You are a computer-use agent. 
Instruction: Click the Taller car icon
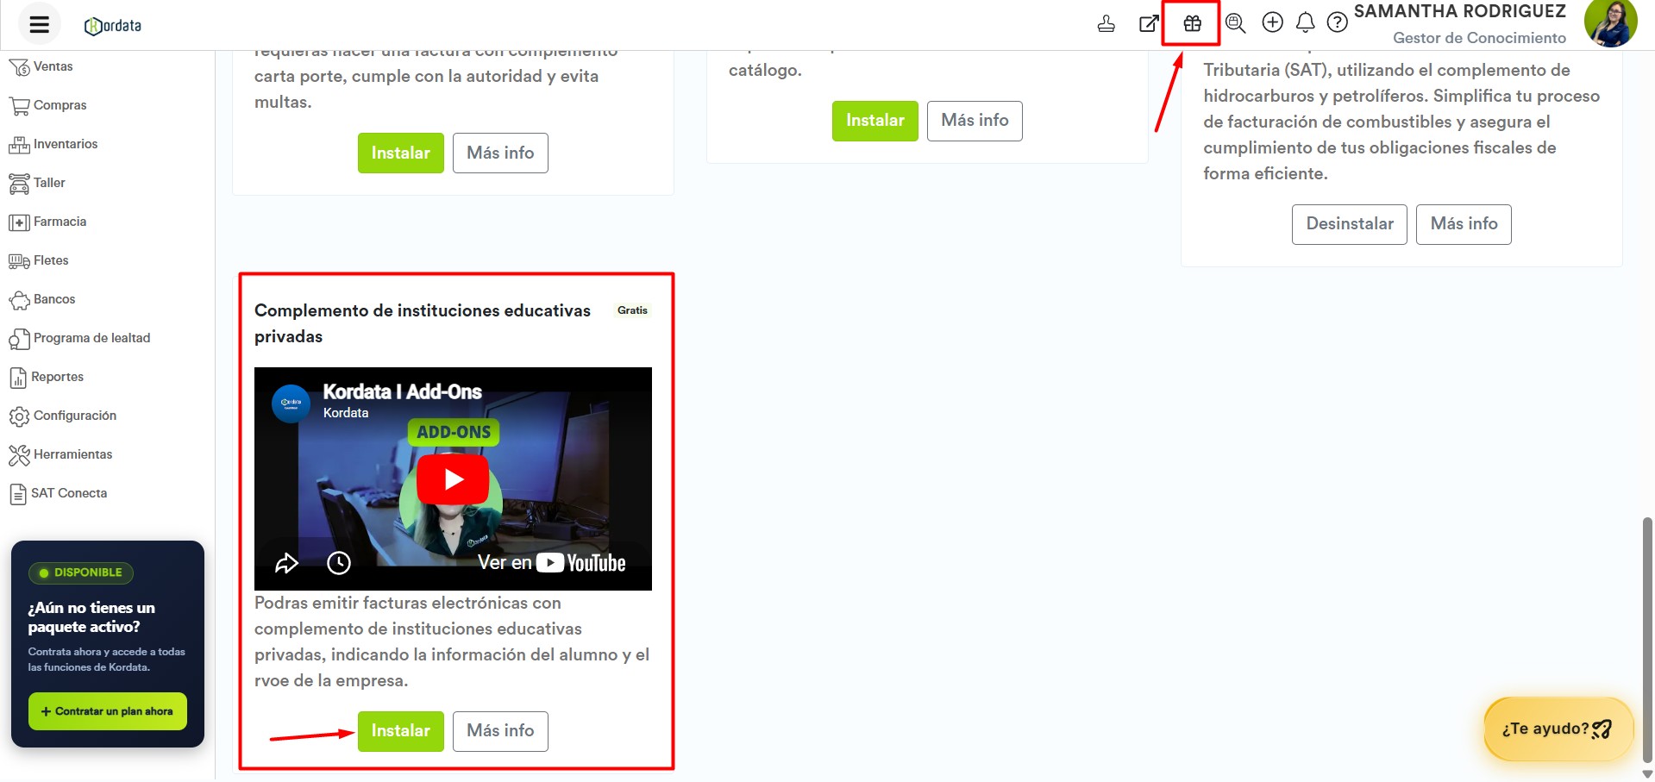[x=19, y=184]
